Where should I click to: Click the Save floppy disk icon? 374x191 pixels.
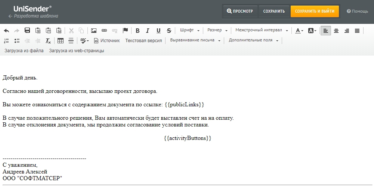point(27,31)
